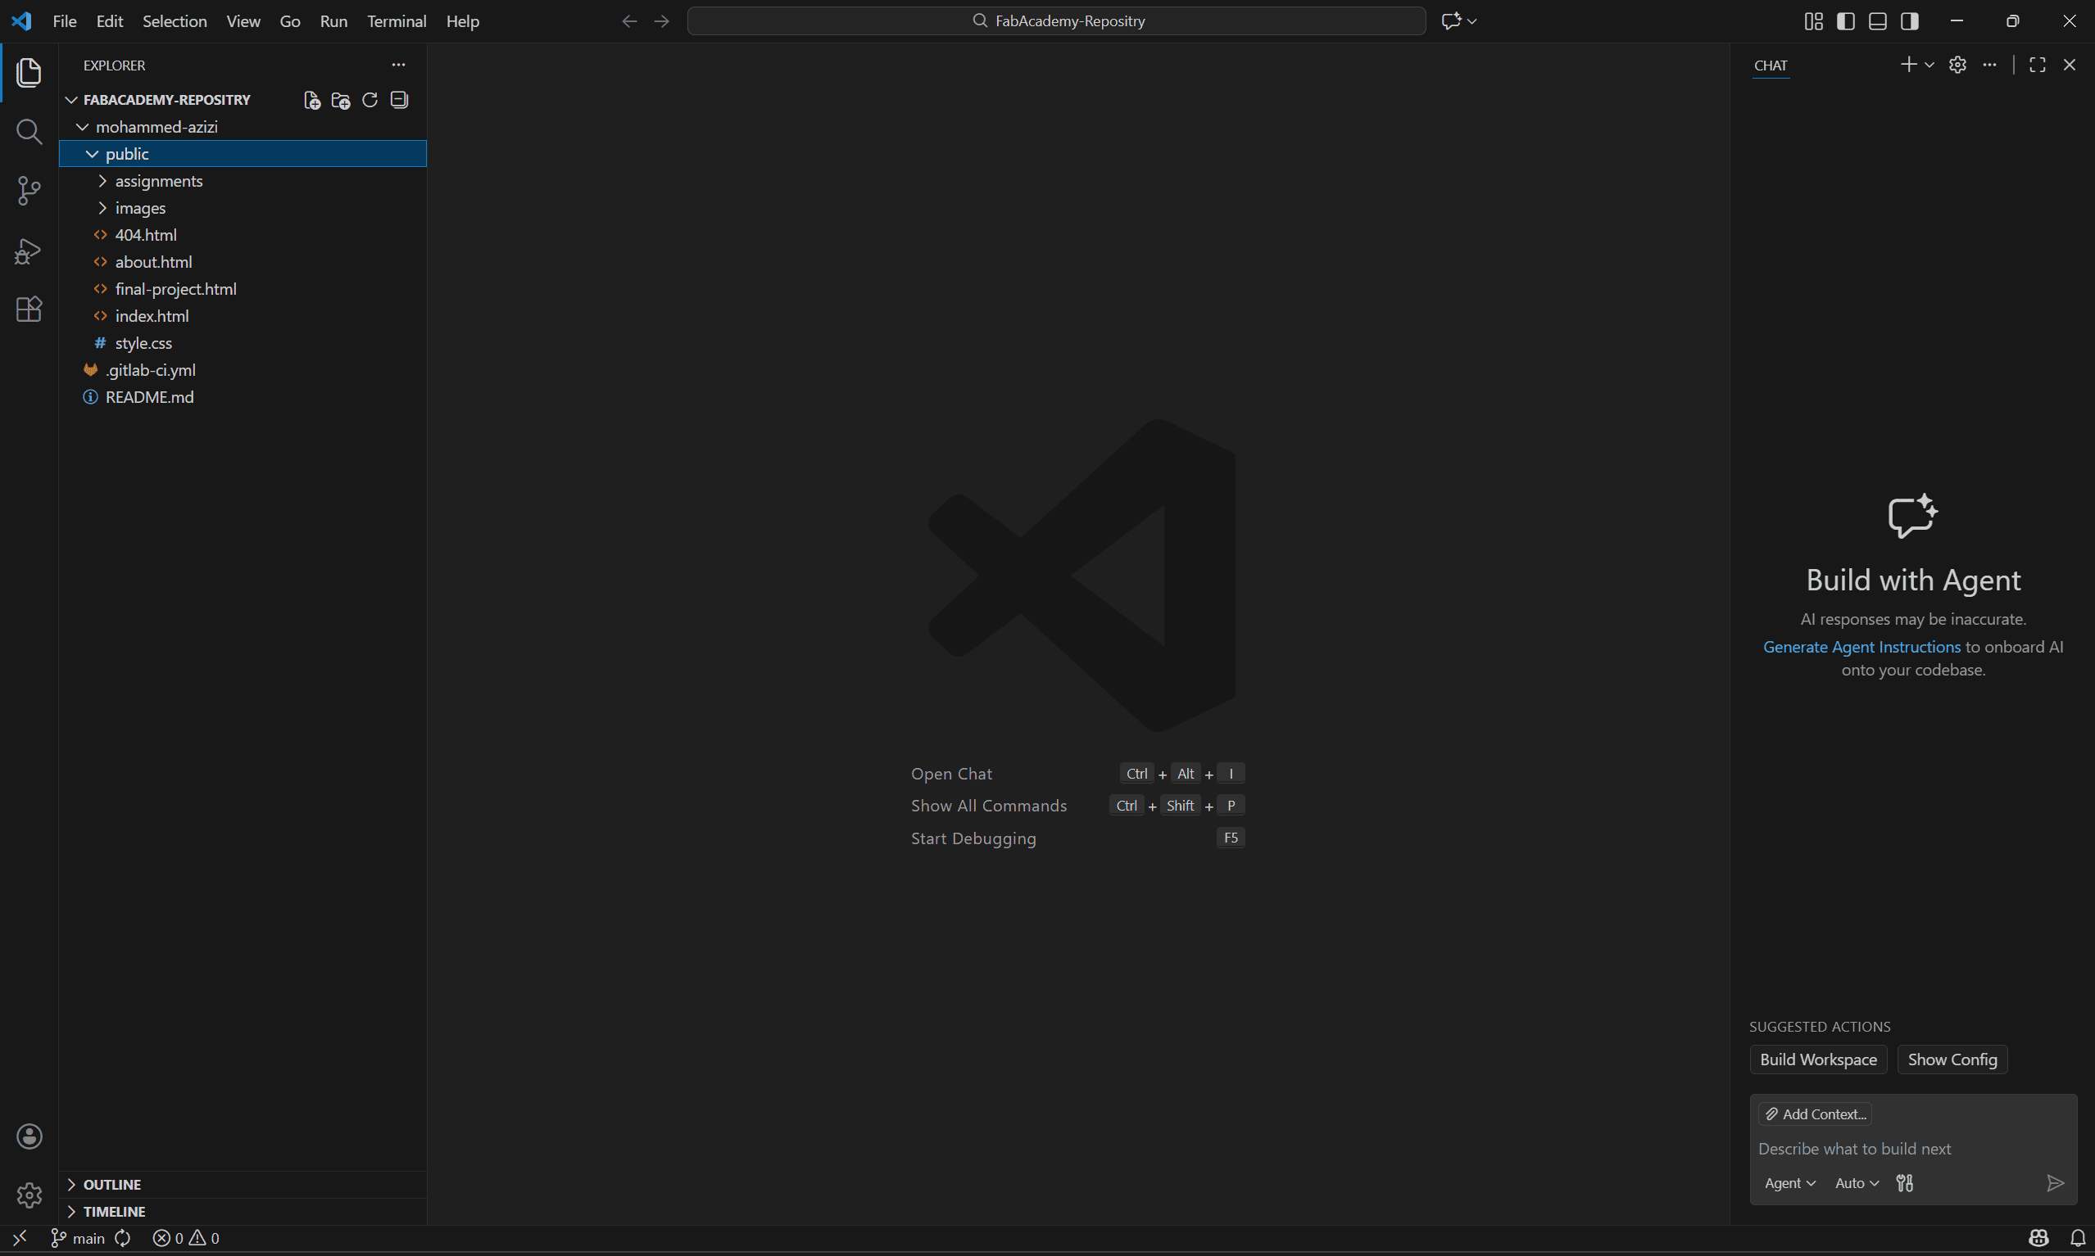Click the Build Workspace suggested action
The image size is (2095, 1256).
point(1817,1059)
